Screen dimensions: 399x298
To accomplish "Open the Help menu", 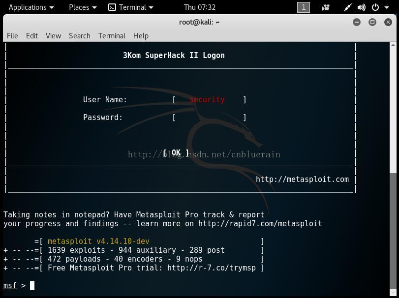I will [141, 36].
